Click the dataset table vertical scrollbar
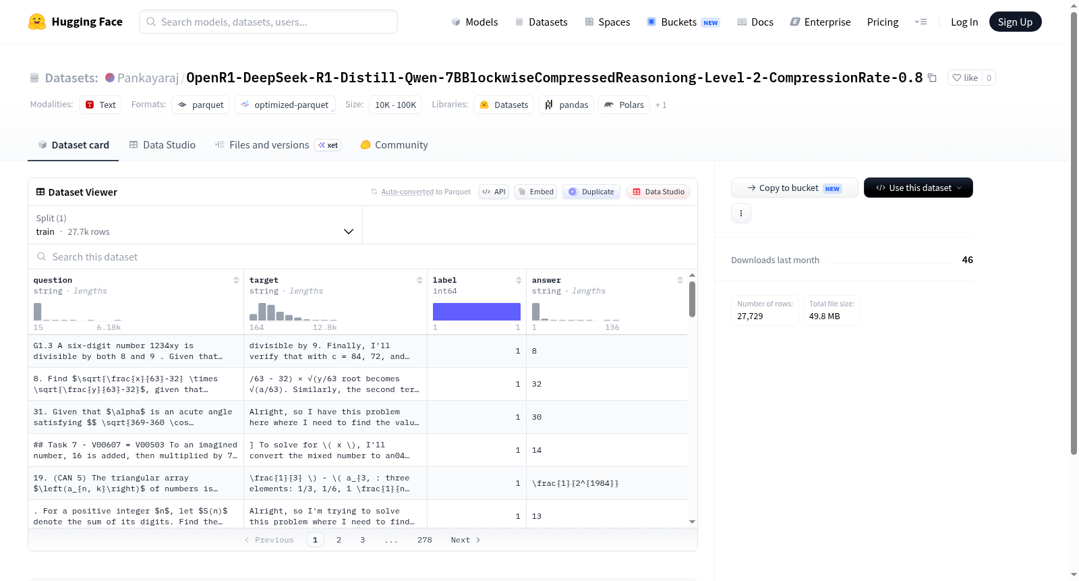Viewport: 1079px width, 581px height. pos(692,299)
